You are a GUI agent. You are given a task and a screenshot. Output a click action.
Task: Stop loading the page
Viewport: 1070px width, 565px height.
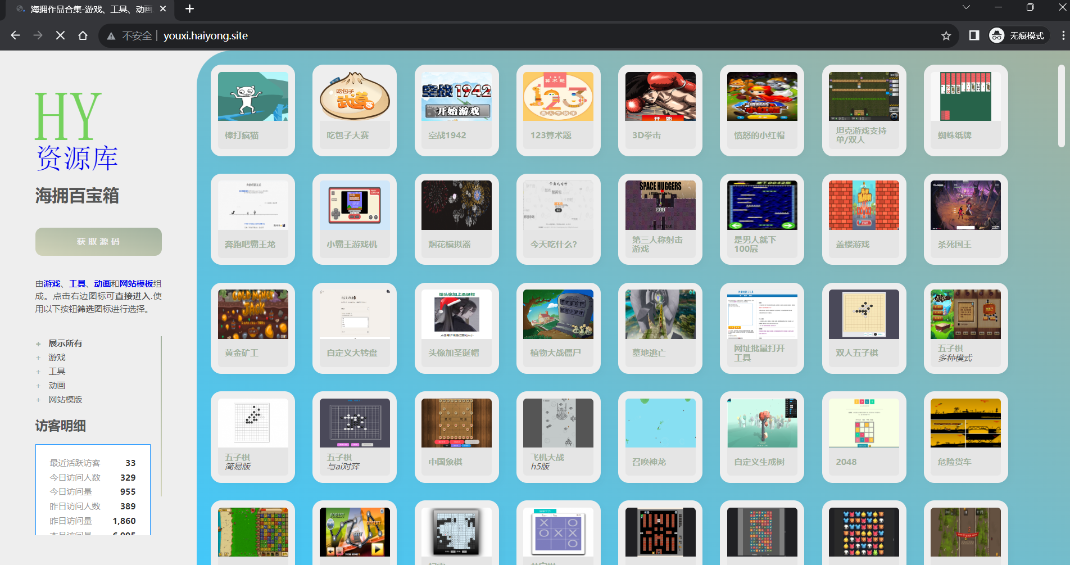coord(60,35)
